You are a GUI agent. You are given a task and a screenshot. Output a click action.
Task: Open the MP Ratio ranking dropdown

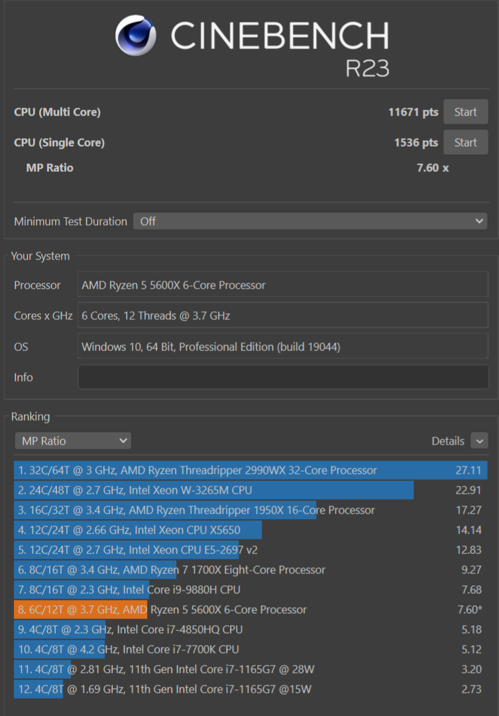(x=73, y=441)
